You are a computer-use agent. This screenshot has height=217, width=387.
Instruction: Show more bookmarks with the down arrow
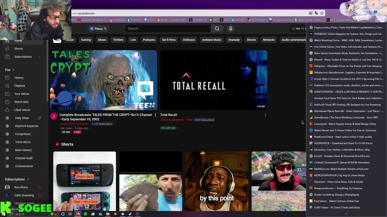pyautogui.click(x=346, y=214)
